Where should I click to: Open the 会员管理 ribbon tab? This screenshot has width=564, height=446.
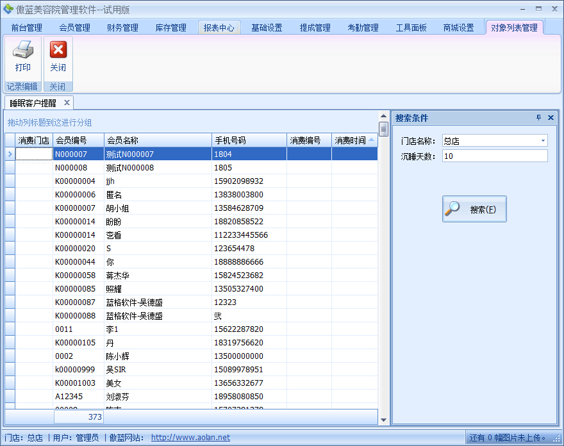point(74,28)
